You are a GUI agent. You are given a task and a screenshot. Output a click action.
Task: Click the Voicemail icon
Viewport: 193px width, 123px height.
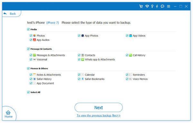pos(34,59)
